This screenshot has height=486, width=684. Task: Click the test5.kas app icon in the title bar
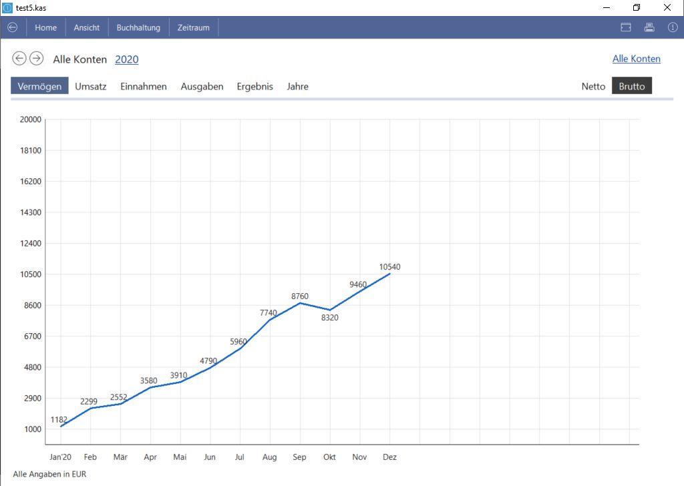(7, 7)
